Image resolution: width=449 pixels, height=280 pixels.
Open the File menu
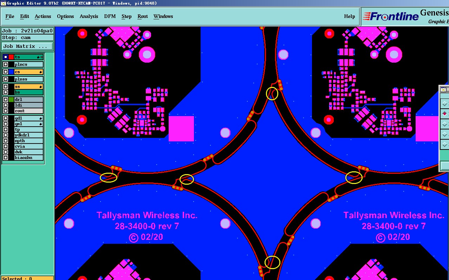[x=10, y=16]
